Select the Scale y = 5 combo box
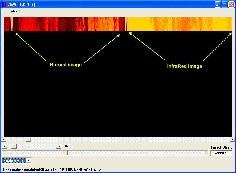This screenshot has width=236, height=173. (14, 161)
